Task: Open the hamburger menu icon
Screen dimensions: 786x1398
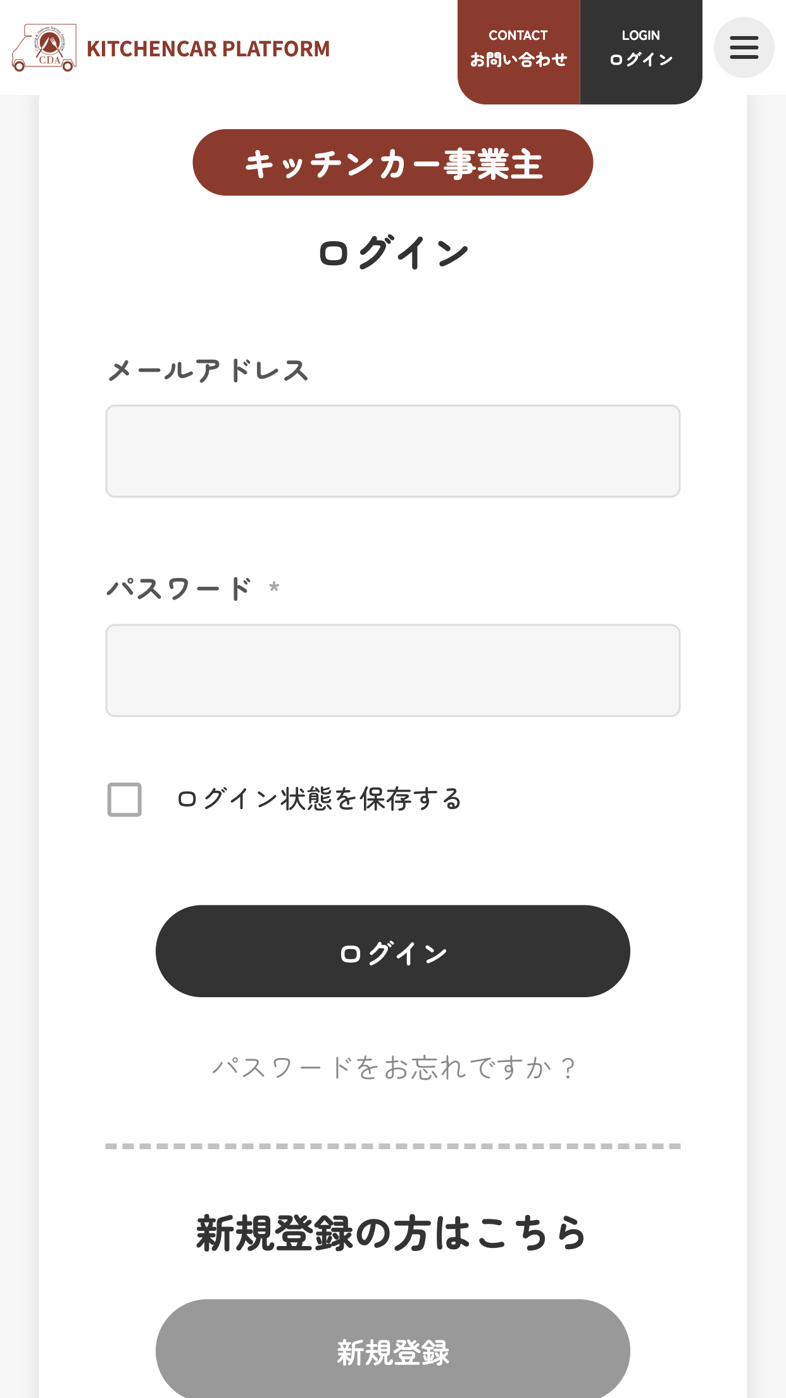Action: point(744,47)
